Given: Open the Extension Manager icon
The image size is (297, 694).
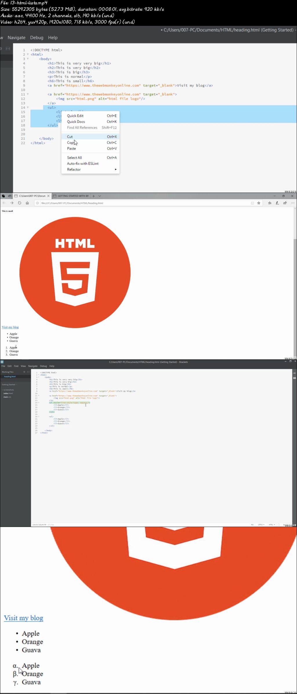Looking at the screenshot, I should [294, 378].
